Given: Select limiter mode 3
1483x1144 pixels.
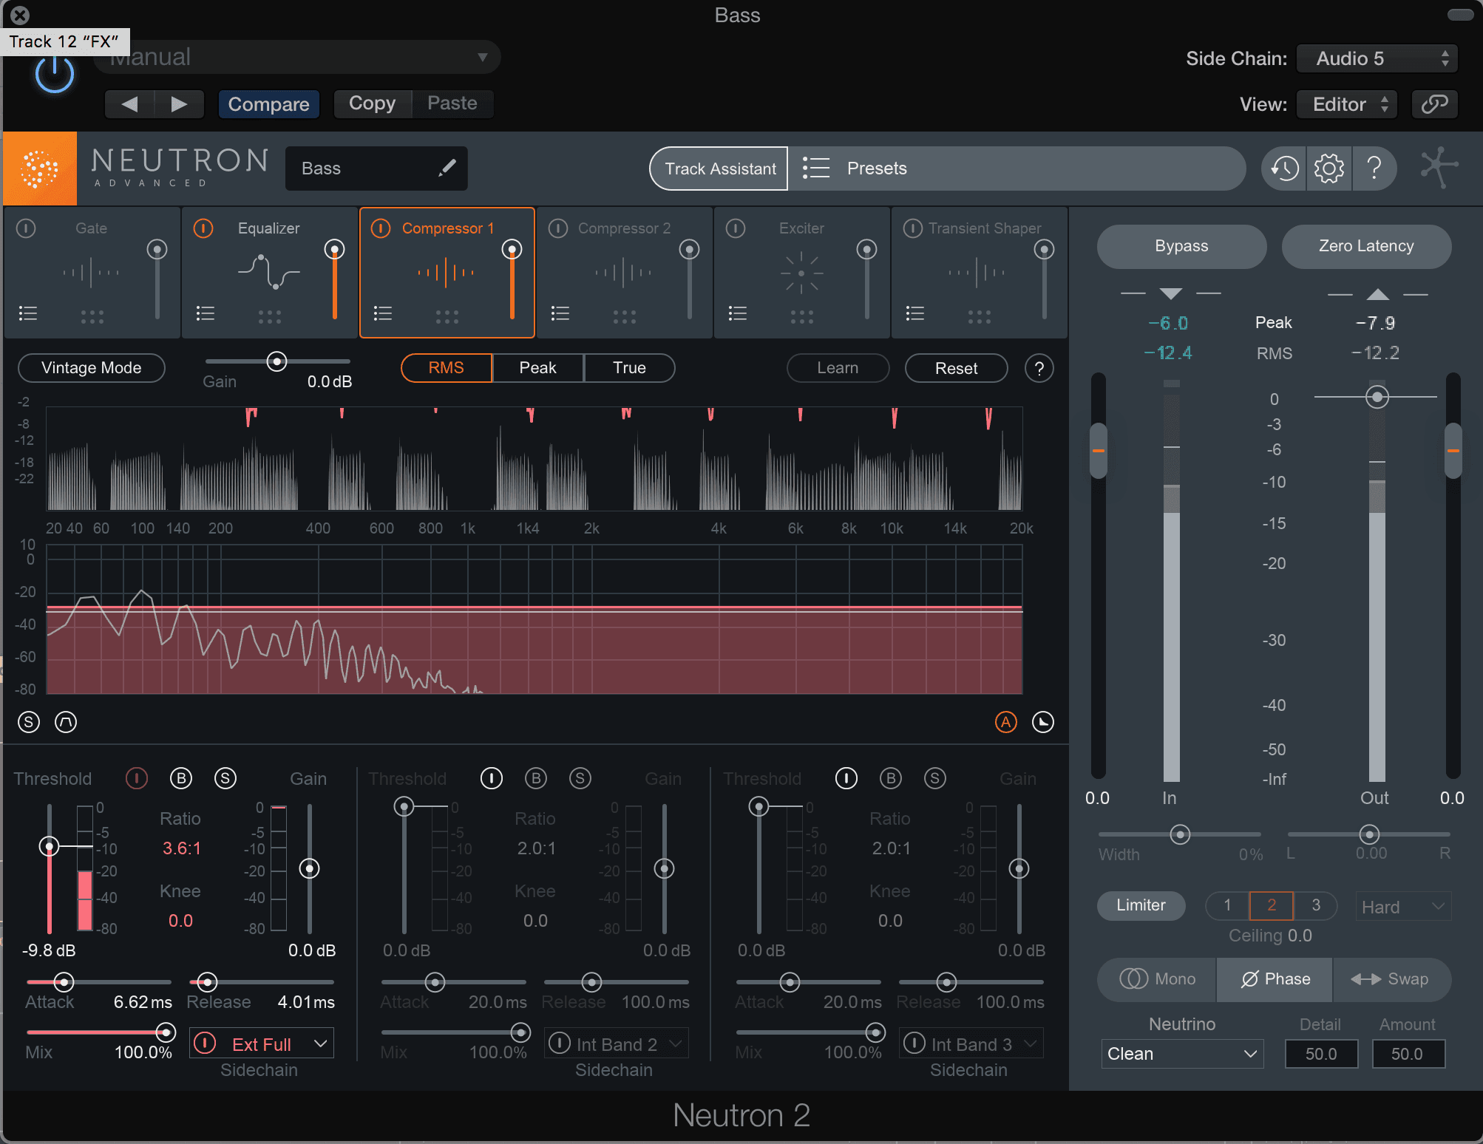Looking at the screenshot, I should coord(1316,905).
